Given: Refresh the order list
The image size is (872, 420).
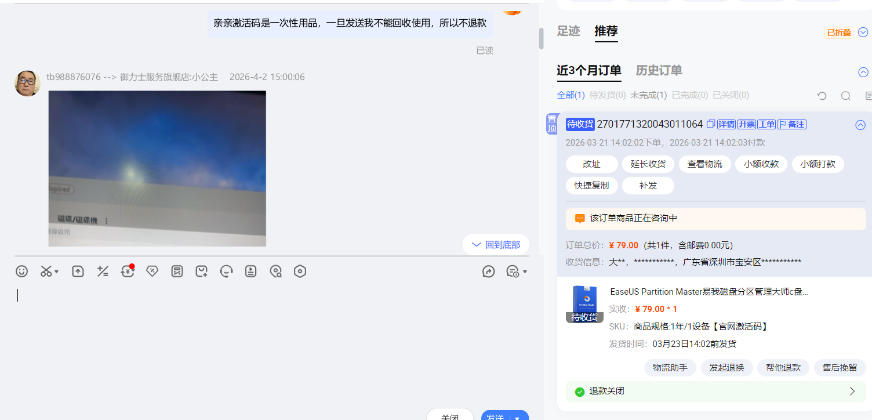Looking at the screenshot, I should pyautogui.click(x=822, y=96).
